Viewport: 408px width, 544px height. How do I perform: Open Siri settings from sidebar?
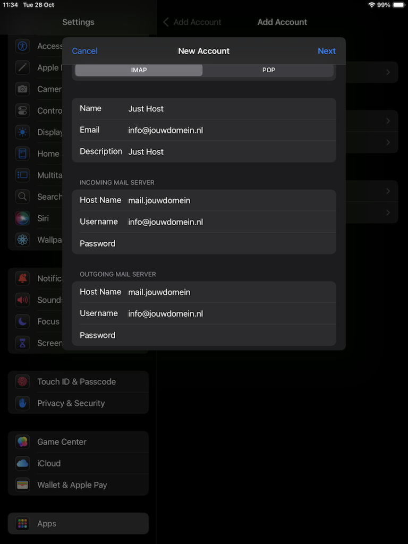(x=22, y=218)
